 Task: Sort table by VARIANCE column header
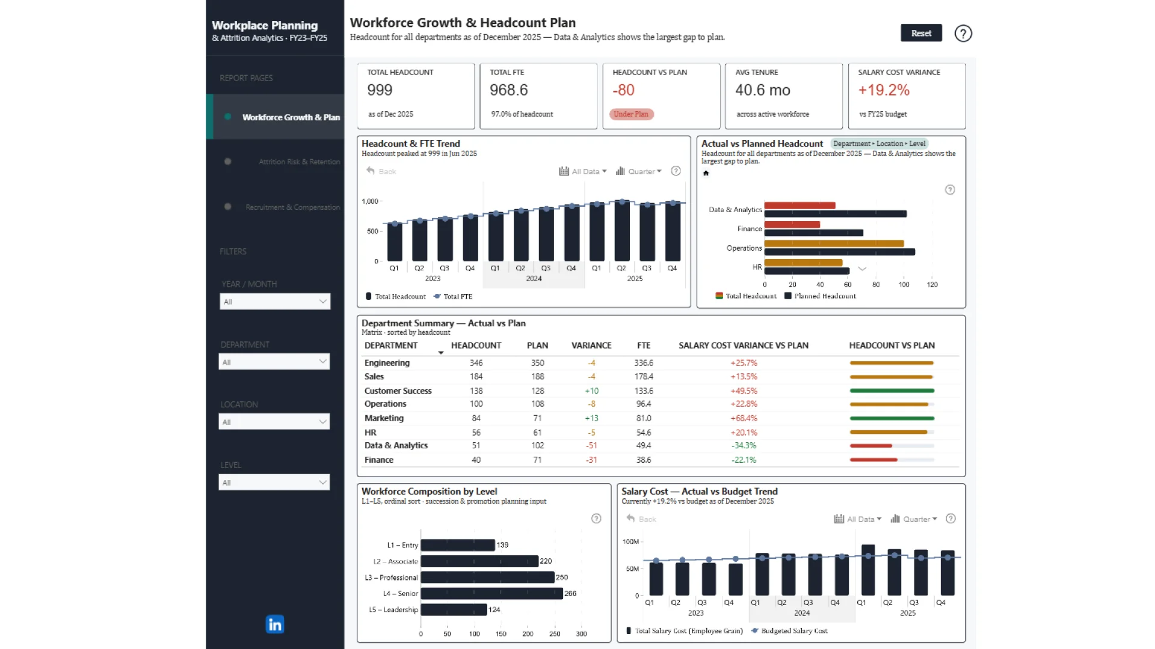click(591, 346)
